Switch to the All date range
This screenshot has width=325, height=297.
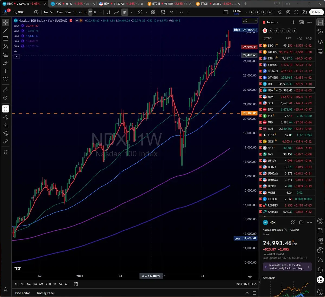click(67, 284)
